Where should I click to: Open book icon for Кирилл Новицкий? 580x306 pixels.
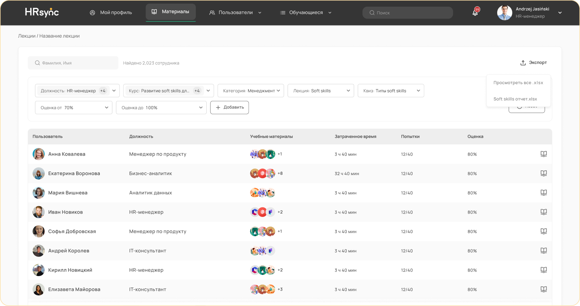(x=543, y=270)
